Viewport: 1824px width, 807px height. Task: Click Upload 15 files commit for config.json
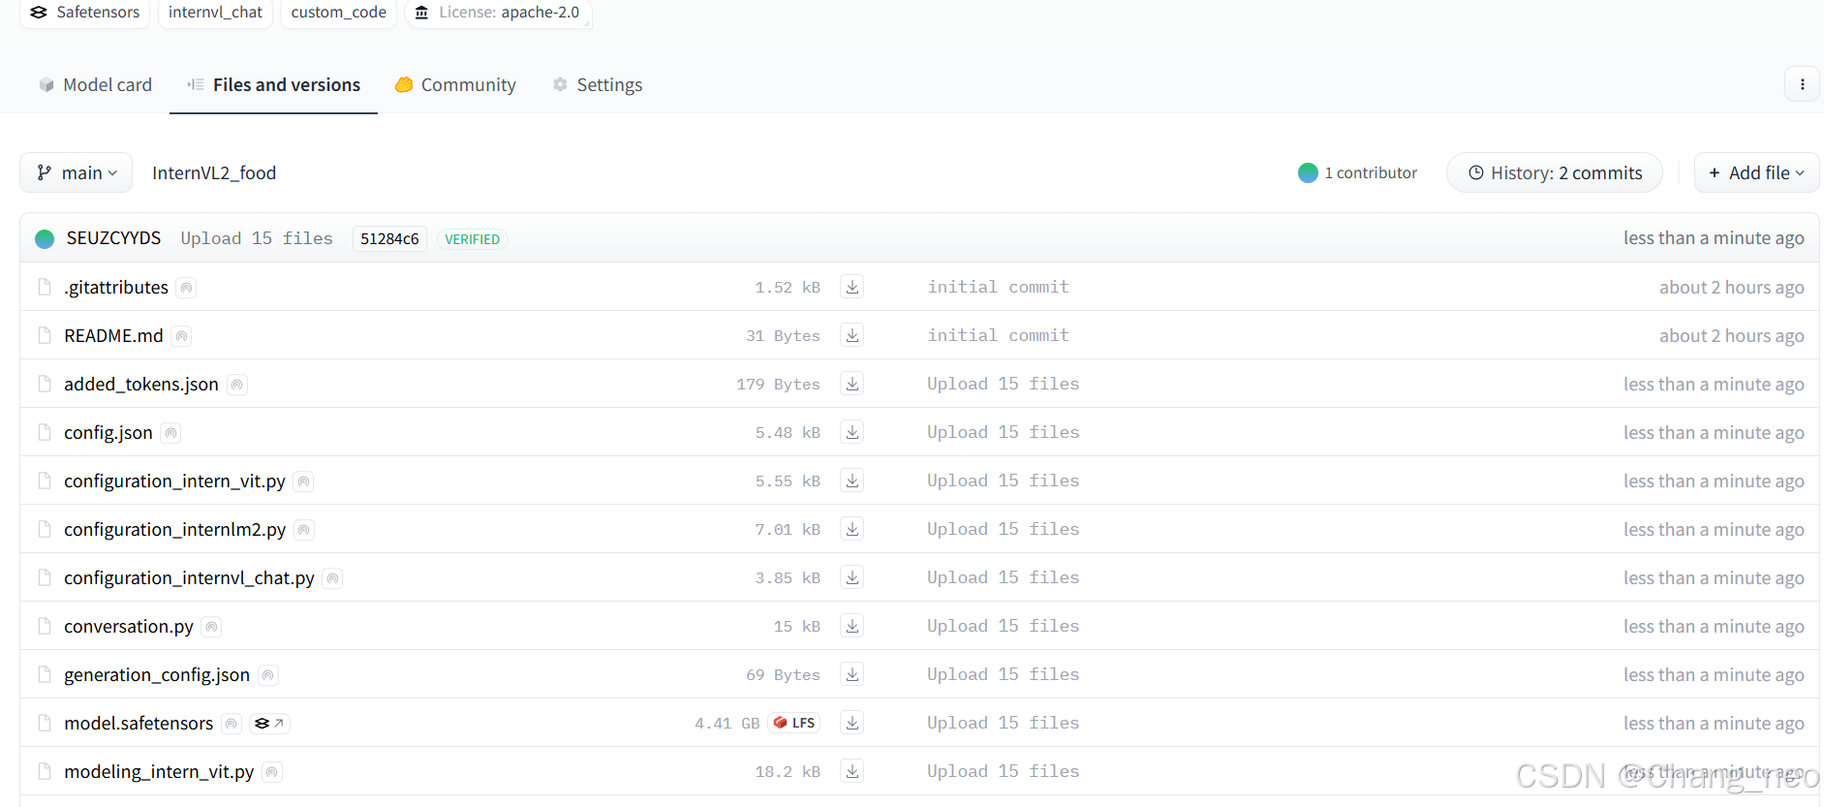(x=1003, y=432)
